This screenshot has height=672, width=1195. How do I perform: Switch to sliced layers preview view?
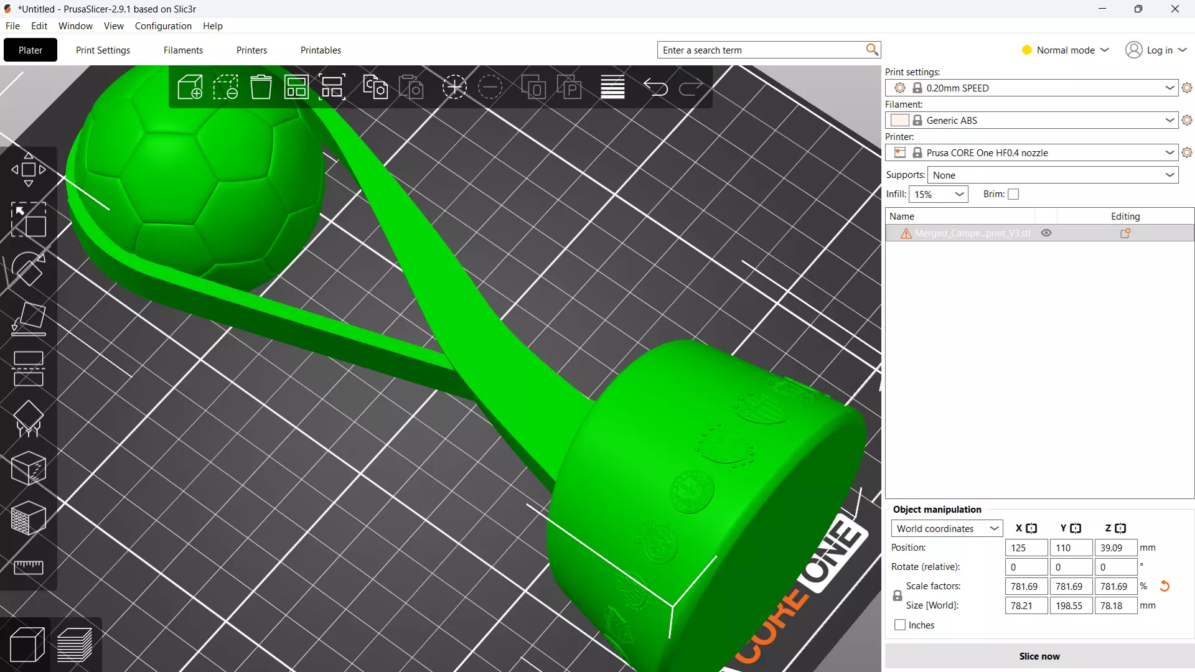tap(75, 645)
